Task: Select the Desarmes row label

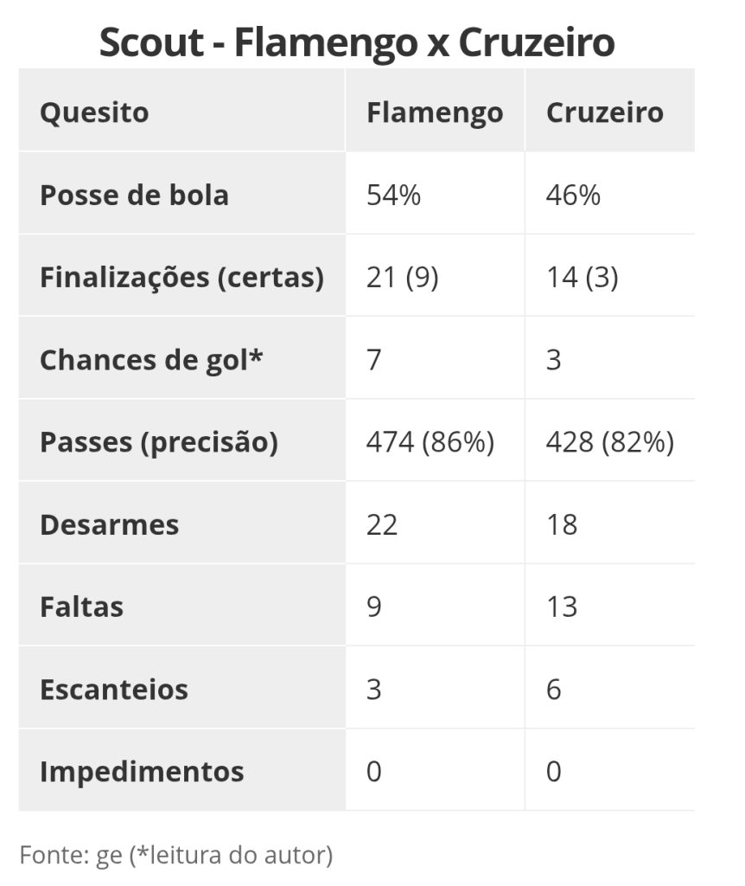Action: coord(109,524)
